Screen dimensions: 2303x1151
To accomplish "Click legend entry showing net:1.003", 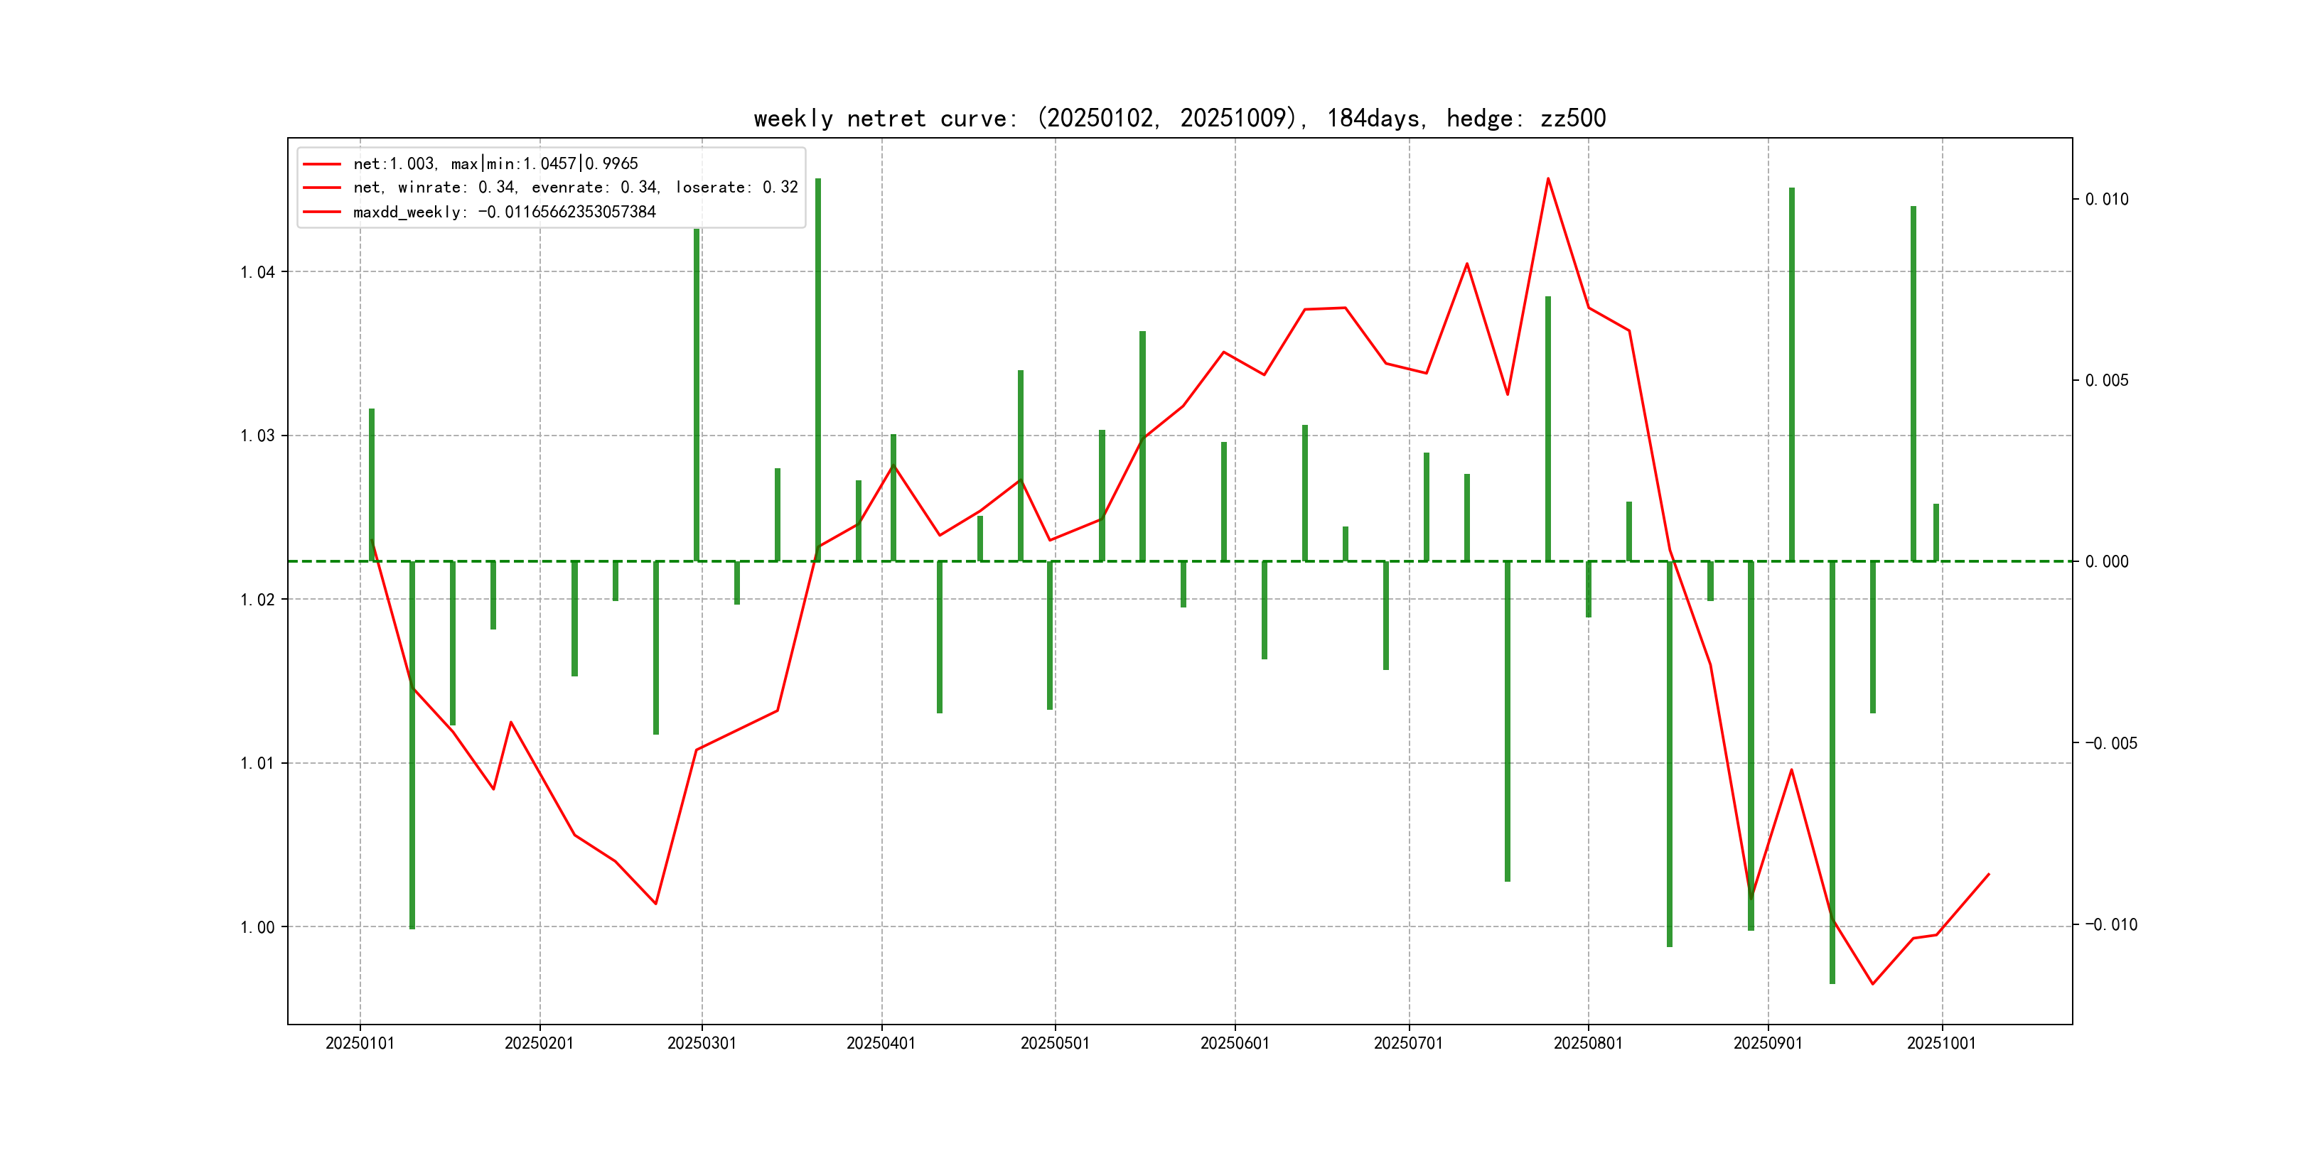I will (x=495, y=163).
